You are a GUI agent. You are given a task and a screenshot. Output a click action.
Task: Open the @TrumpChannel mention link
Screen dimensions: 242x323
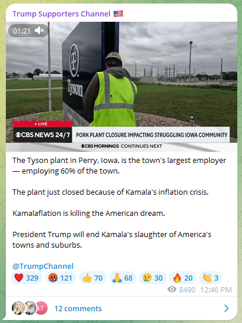(x=43, y=266)
